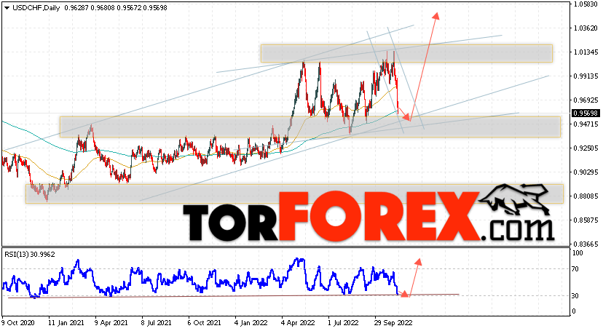Screen dimensions: 603x331
Task: Click price axis value 0.90295
Action: point(586,172)
